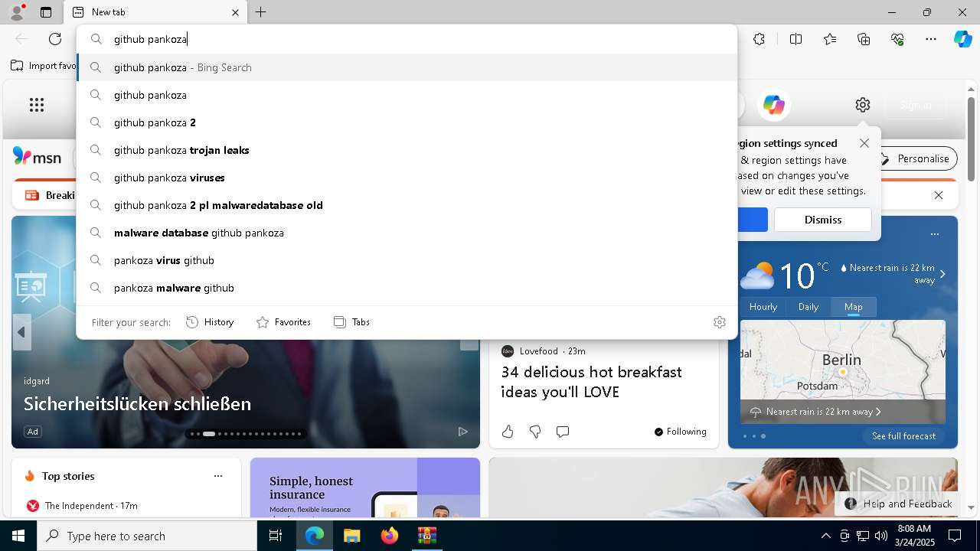Open Top stories more options ellipsis

point(218,476)
